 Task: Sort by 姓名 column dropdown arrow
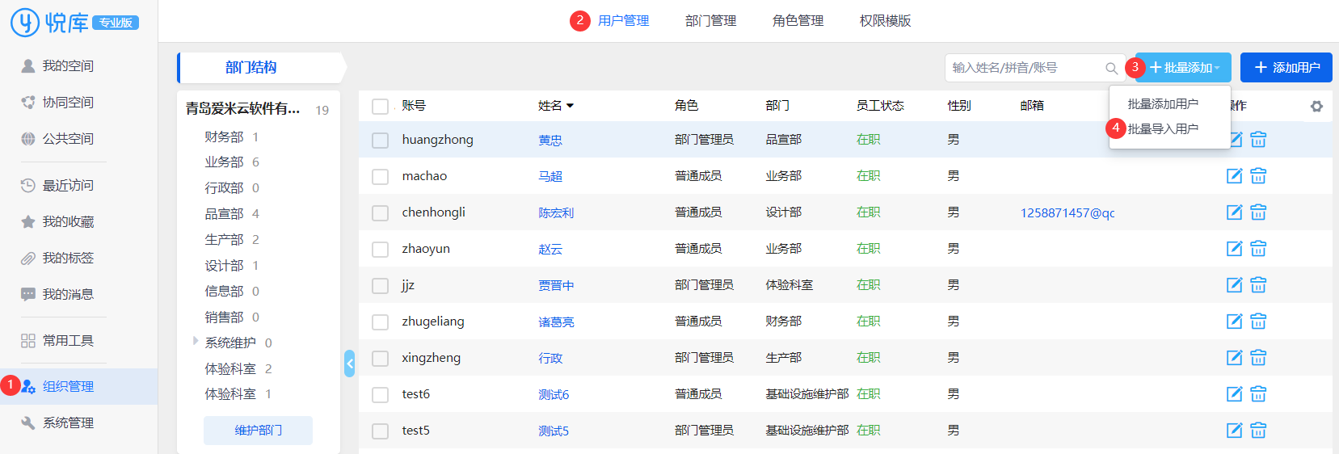point(570,106)
